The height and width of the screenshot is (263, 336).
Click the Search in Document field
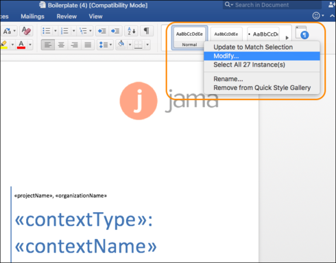coord(272,5)
